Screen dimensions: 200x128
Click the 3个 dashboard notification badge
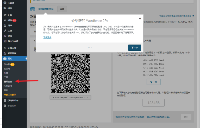pyautogui.click(x=12, y=64)
